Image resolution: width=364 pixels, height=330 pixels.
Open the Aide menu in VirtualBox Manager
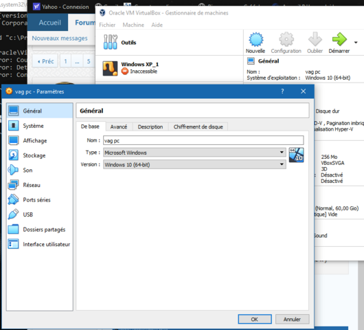click(157, 25)
